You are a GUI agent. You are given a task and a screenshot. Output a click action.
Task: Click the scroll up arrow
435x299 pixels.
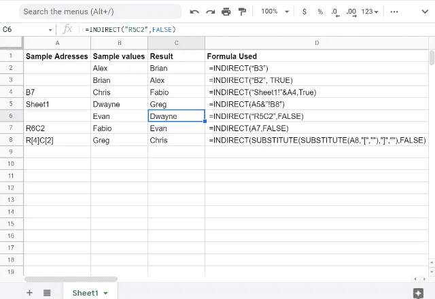432,262
